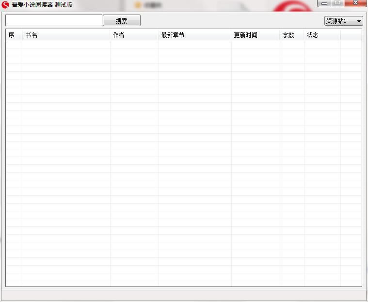The image size is (368, 302).
Task: Close the 吾爱小说阅读器 window
Action: [355, 3]
